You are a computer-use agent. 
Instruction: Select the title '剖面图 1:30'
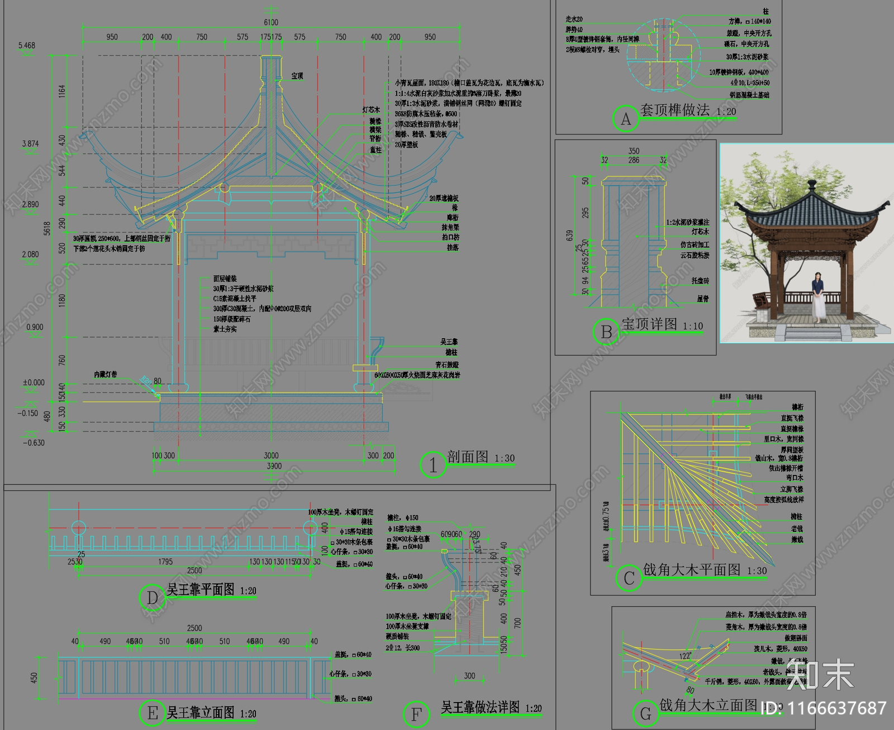click(481, 457)
